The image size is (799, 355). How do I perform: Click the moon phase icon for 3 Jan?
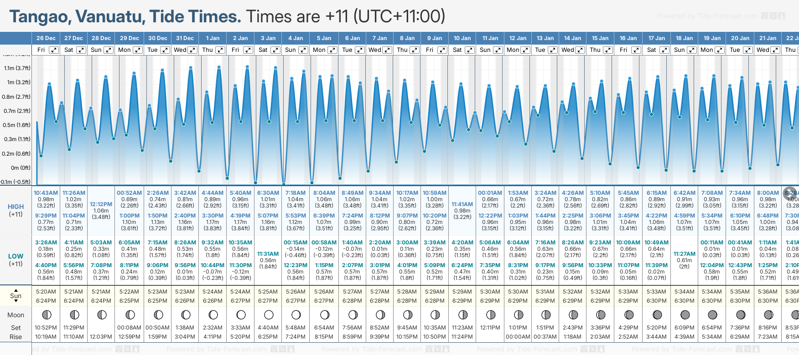(269, 314)
